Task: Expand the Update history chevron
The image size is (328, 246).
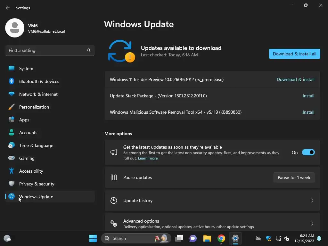Action: pos(312,201)
